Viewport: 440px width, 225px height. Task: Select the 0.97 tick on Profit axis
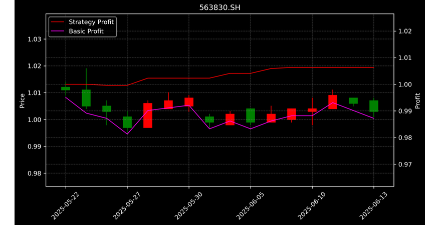405,164
